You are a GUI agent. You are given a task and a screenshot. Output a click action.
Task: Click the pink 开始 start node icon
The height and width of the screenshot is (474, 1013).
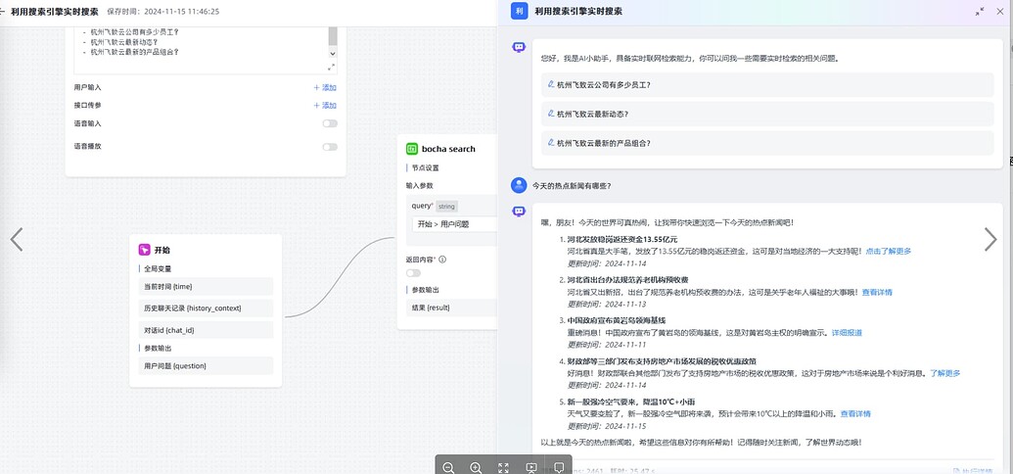145,250
